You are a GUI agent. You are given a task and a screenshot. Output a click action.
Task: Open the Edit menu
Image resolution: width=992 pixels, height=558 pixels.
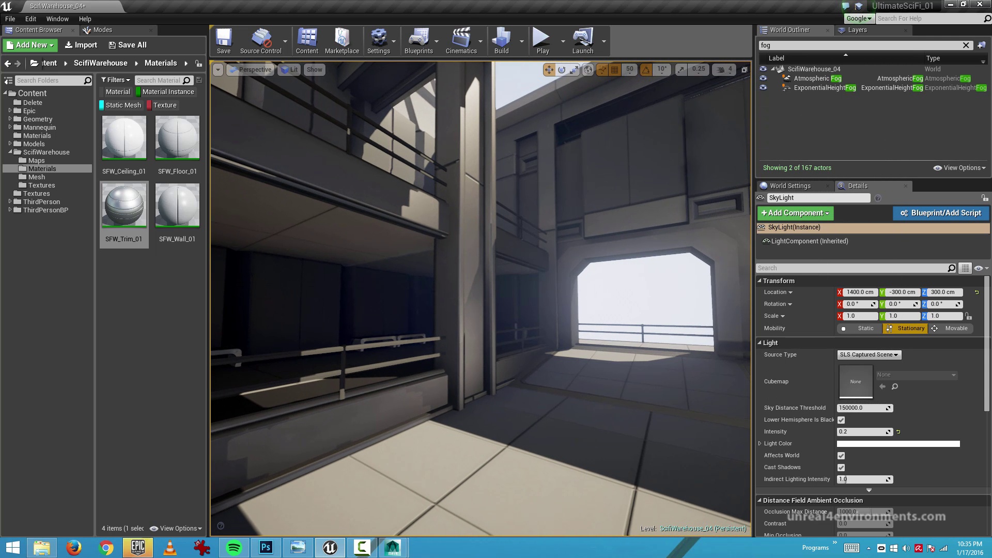point(30,19)
